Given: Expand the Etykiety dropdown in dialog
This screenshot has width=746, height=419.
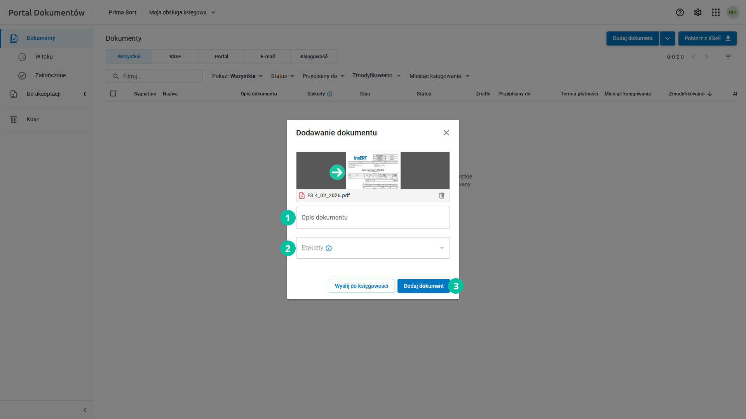Looking at the screenshot, I should tap(441, 248).
